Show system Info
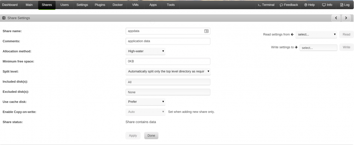Viewport: 354px width, 145px height. click(x=327, y=5)
